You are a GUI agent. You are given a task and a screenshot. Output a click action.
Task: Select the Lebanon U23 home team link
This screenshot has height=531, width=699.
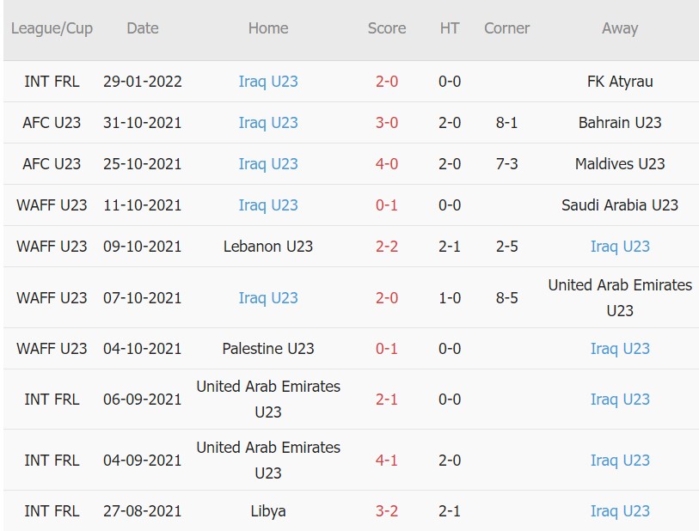[268, 246]
